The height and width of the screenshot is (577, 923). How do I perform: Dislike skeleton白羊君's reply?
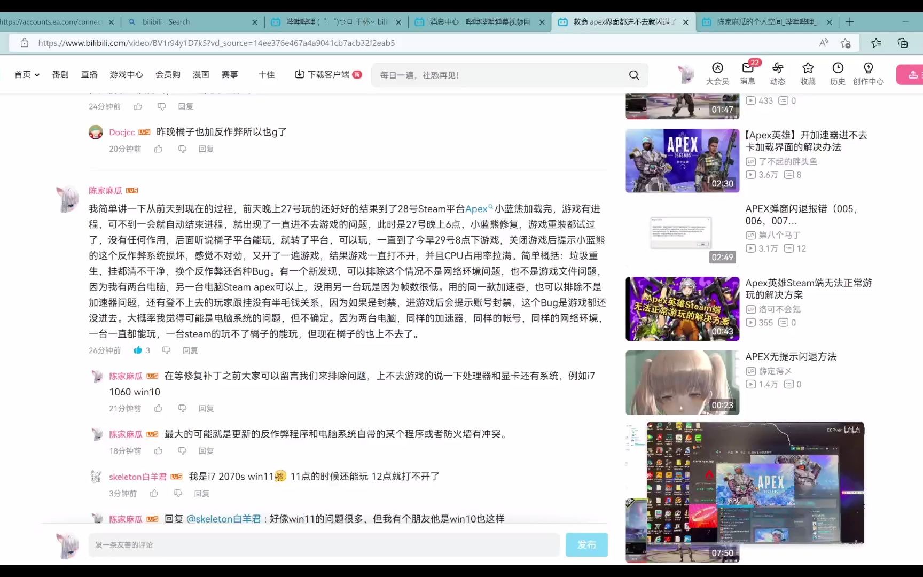click(x=178, y=493)
